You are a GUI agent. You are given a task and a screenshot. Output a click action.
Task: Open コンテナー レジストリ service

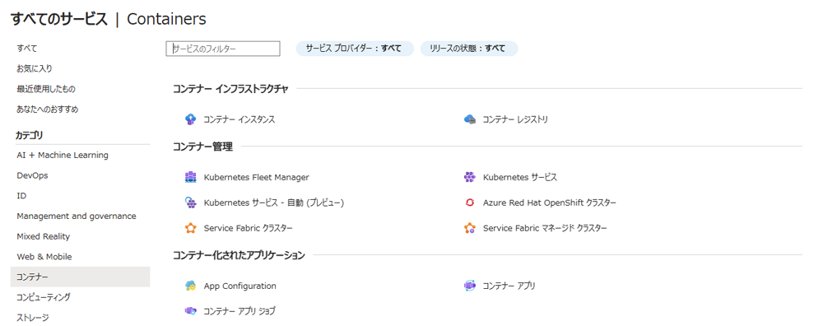point(515,119)
